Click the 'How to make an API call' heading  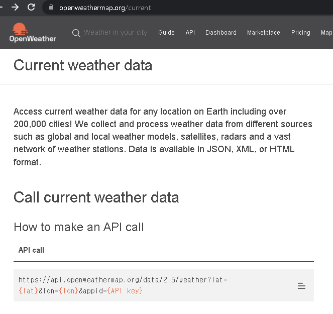coord(79,227)
